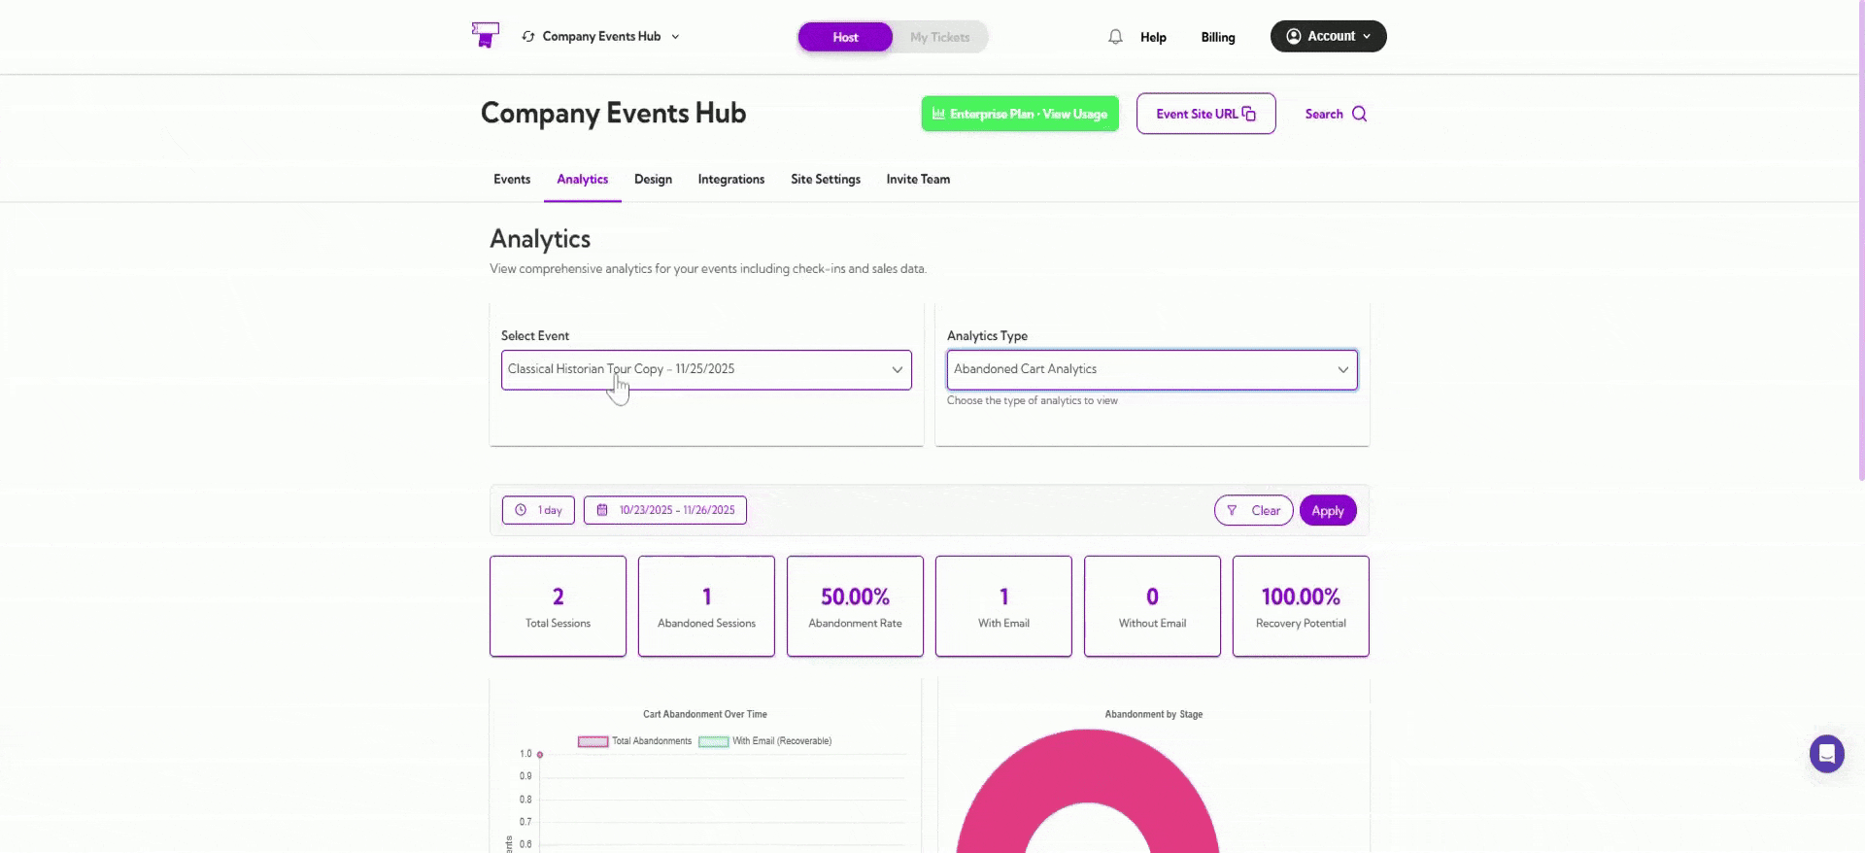Click the Analytics page heading

(x=540, y=239)
